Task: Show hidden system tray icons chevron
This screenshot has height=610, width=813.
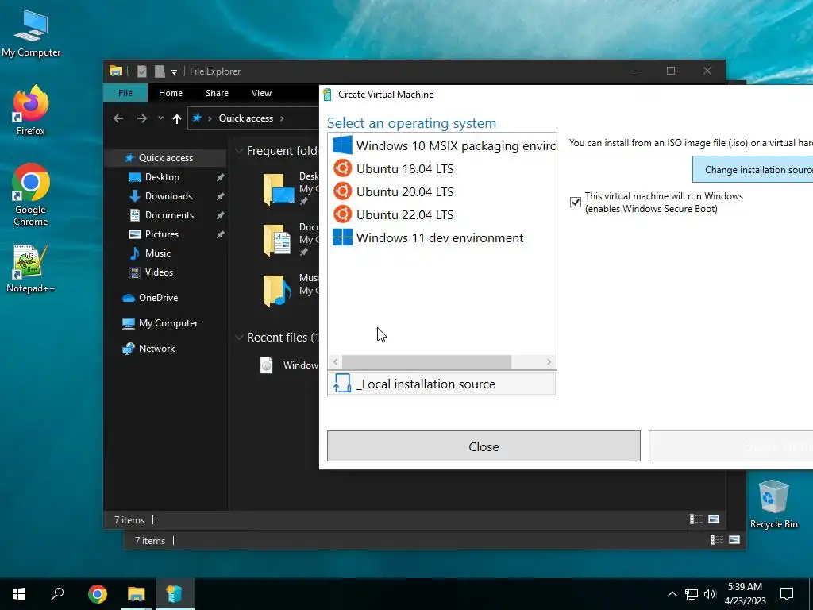Action: tap(672, 594)
